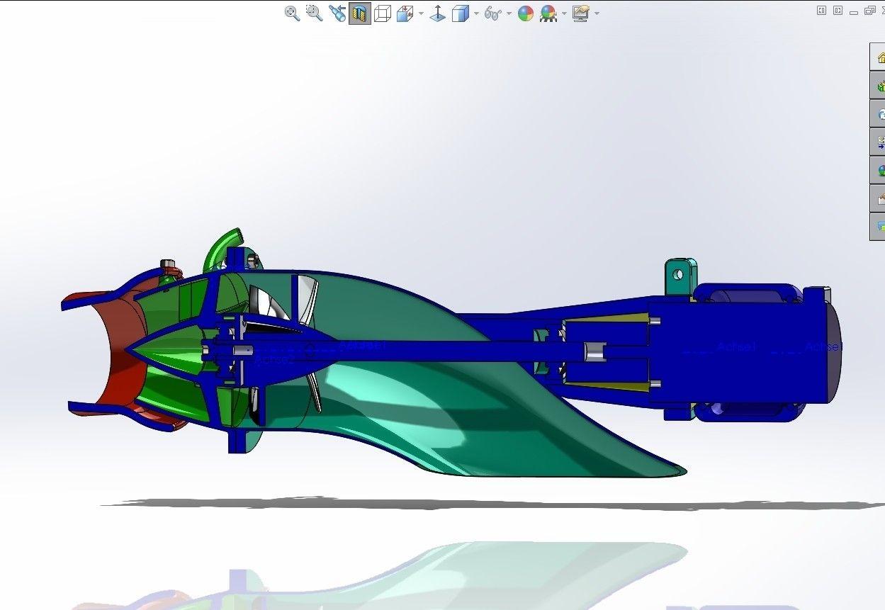Select the Zoom to Area tool
This screenshot has width=885, height=610.
(314, 13)
